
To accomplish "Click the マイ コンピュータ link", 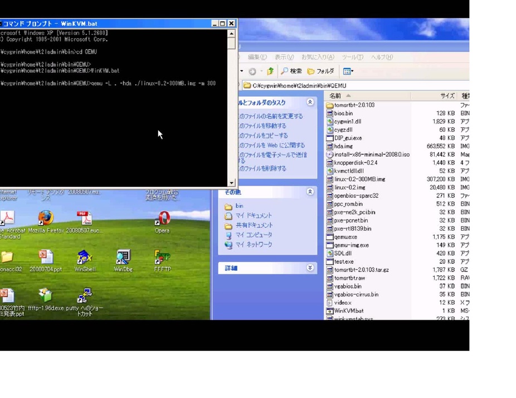I will click(254, 235).
